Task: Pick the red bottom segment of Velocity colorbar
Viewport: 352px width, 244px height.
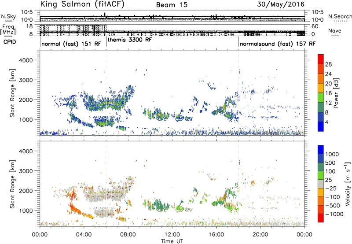Action: pos(321,218)
